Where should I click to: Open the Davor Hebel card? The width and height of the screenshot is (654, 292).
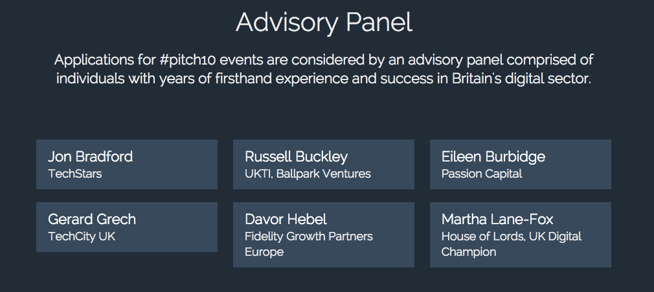pyautogui.click(x=324, y=235)
